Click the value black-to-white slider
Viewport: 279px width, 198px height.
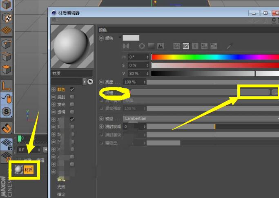(215, 73)
